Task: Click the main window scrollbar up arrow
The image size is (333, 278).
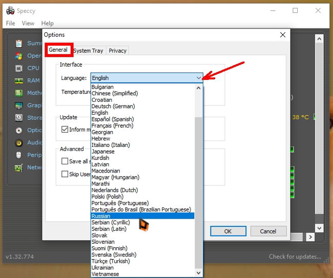Action: click(x=319, y=39)
